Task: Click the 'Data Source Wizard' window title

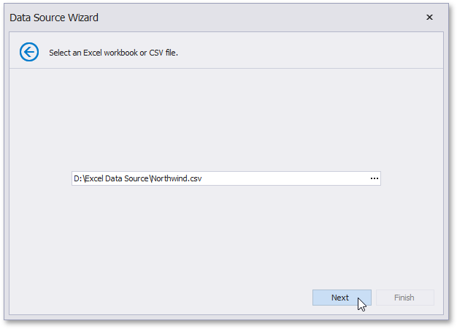Action: tap(54, 17)
